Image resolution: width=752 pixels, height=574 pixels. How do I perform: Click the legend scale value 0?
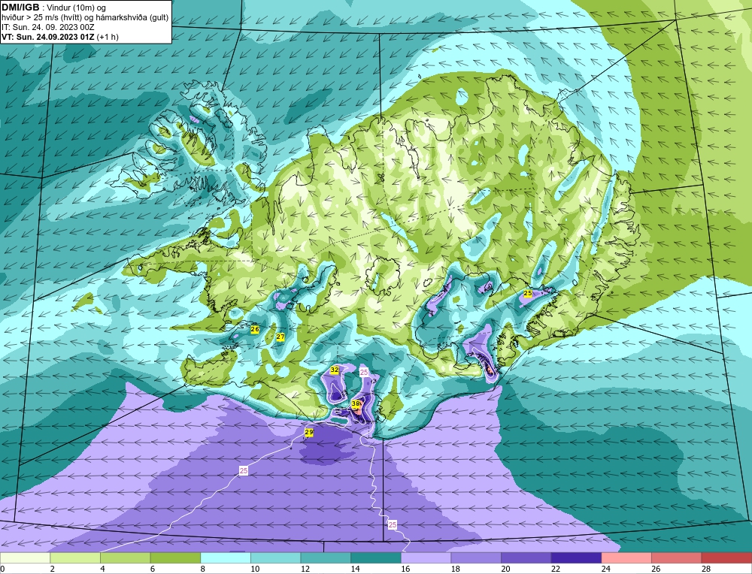[2, 569]
